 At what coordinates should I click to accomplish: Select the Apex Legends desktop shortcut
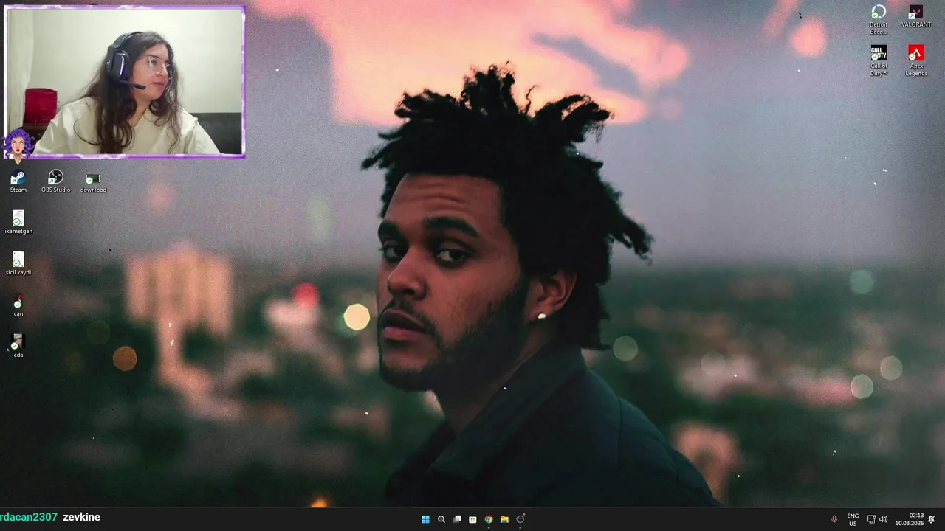[x=916, y=60]
